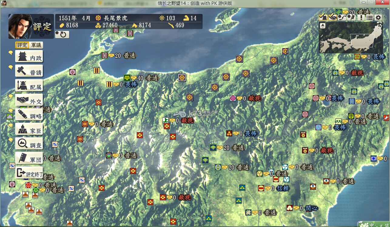Click the circular refresh arrow button
Image resolution: width=390 pixels, height=227 pixels.
[x=62, y=35]
